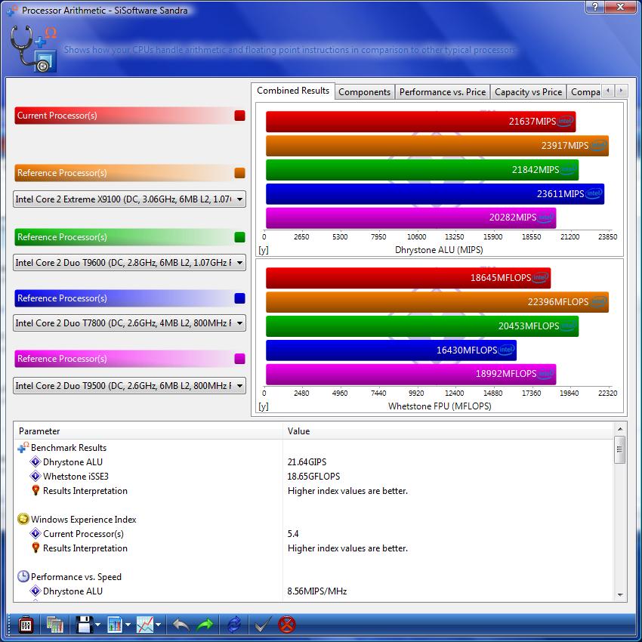The width and height of the screenshot is (642, 642).
Task: Click the 18.65GFLOPS value
Action: pos(313,476)
